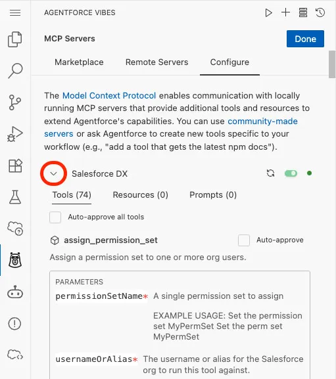Select the Configure tab
This screenshot has height=379, width=336.
coord(229,62)
